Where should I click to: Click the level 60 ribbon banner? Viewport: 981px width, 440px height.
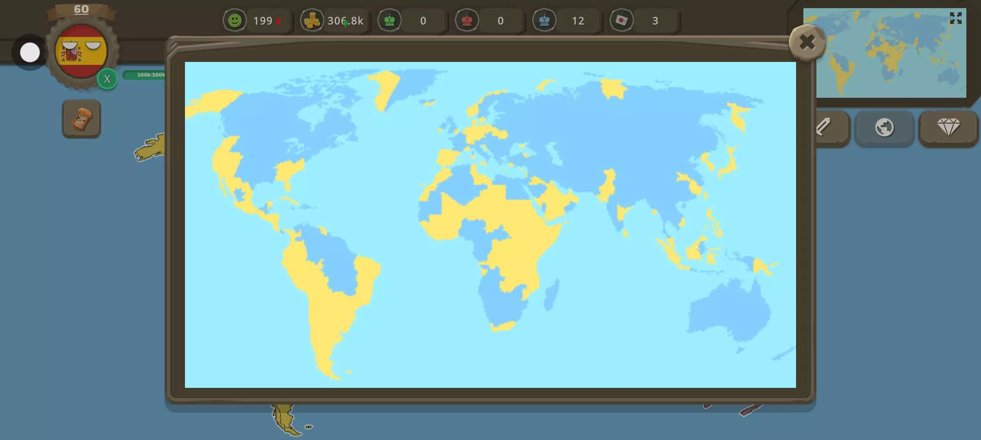(x=81, y=10)
